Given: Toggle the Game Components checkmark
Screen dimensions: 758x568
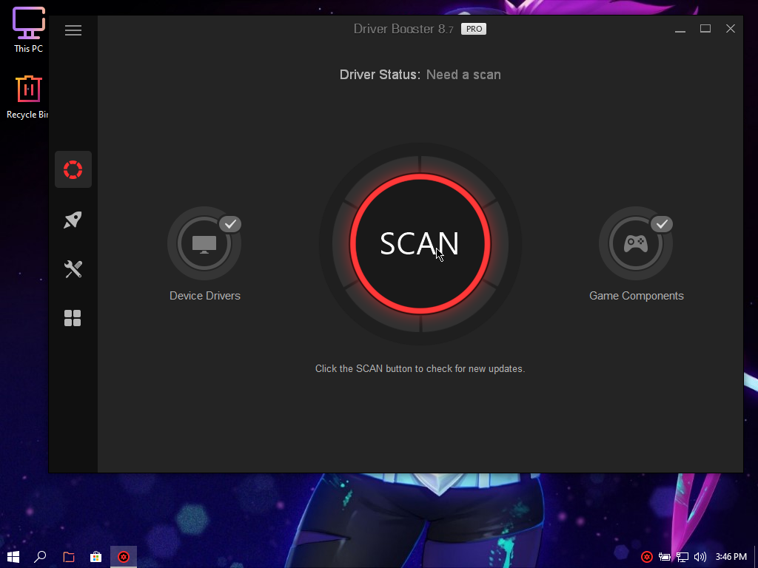Looking at the screenshot, I should (662, 224).
